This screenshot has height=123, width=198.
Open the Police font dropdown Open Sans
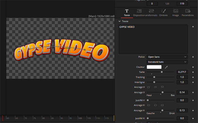(x=167, y=57)
